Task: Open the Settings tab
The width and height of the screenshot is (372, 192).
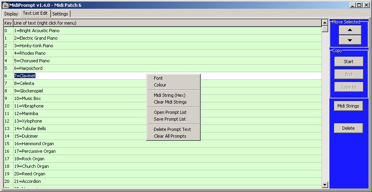Action: pyautogui.click(x=60, y=14)
